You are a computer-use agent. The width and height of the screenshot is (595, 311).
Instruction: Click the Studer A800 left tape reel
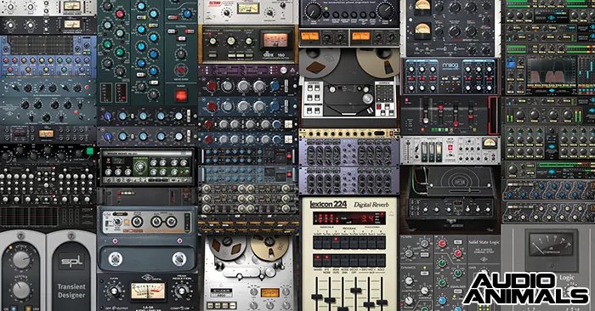(227, 247)
